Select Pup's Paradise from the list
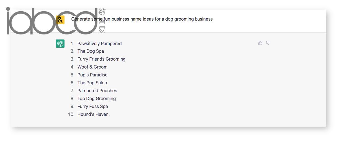338x141 pixels. point(92,75)
